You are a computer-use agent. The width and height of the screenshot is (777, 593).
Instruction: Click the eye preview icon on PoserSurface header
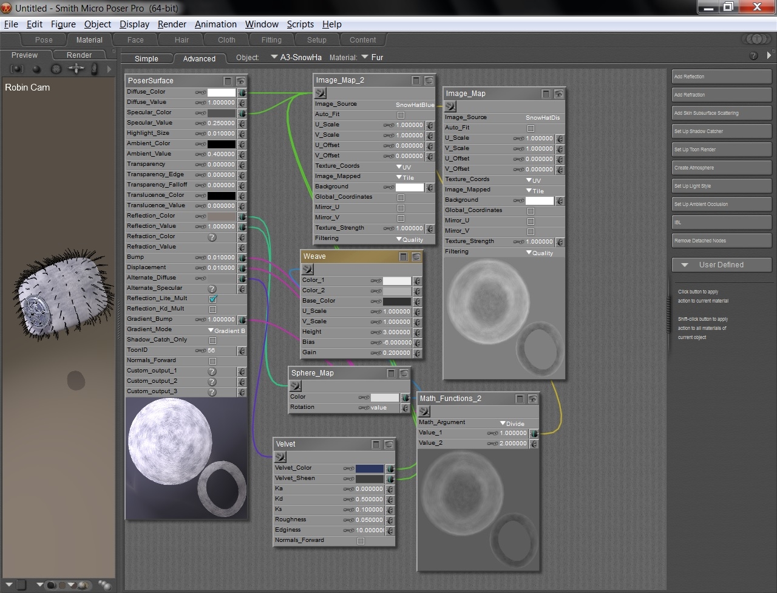click(241, 81)
